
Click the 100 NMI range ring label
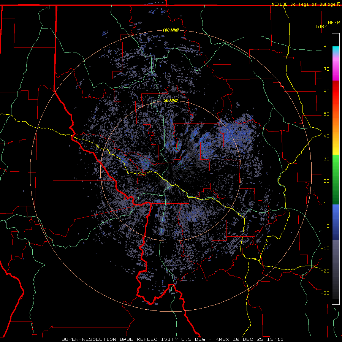point(171,30)
